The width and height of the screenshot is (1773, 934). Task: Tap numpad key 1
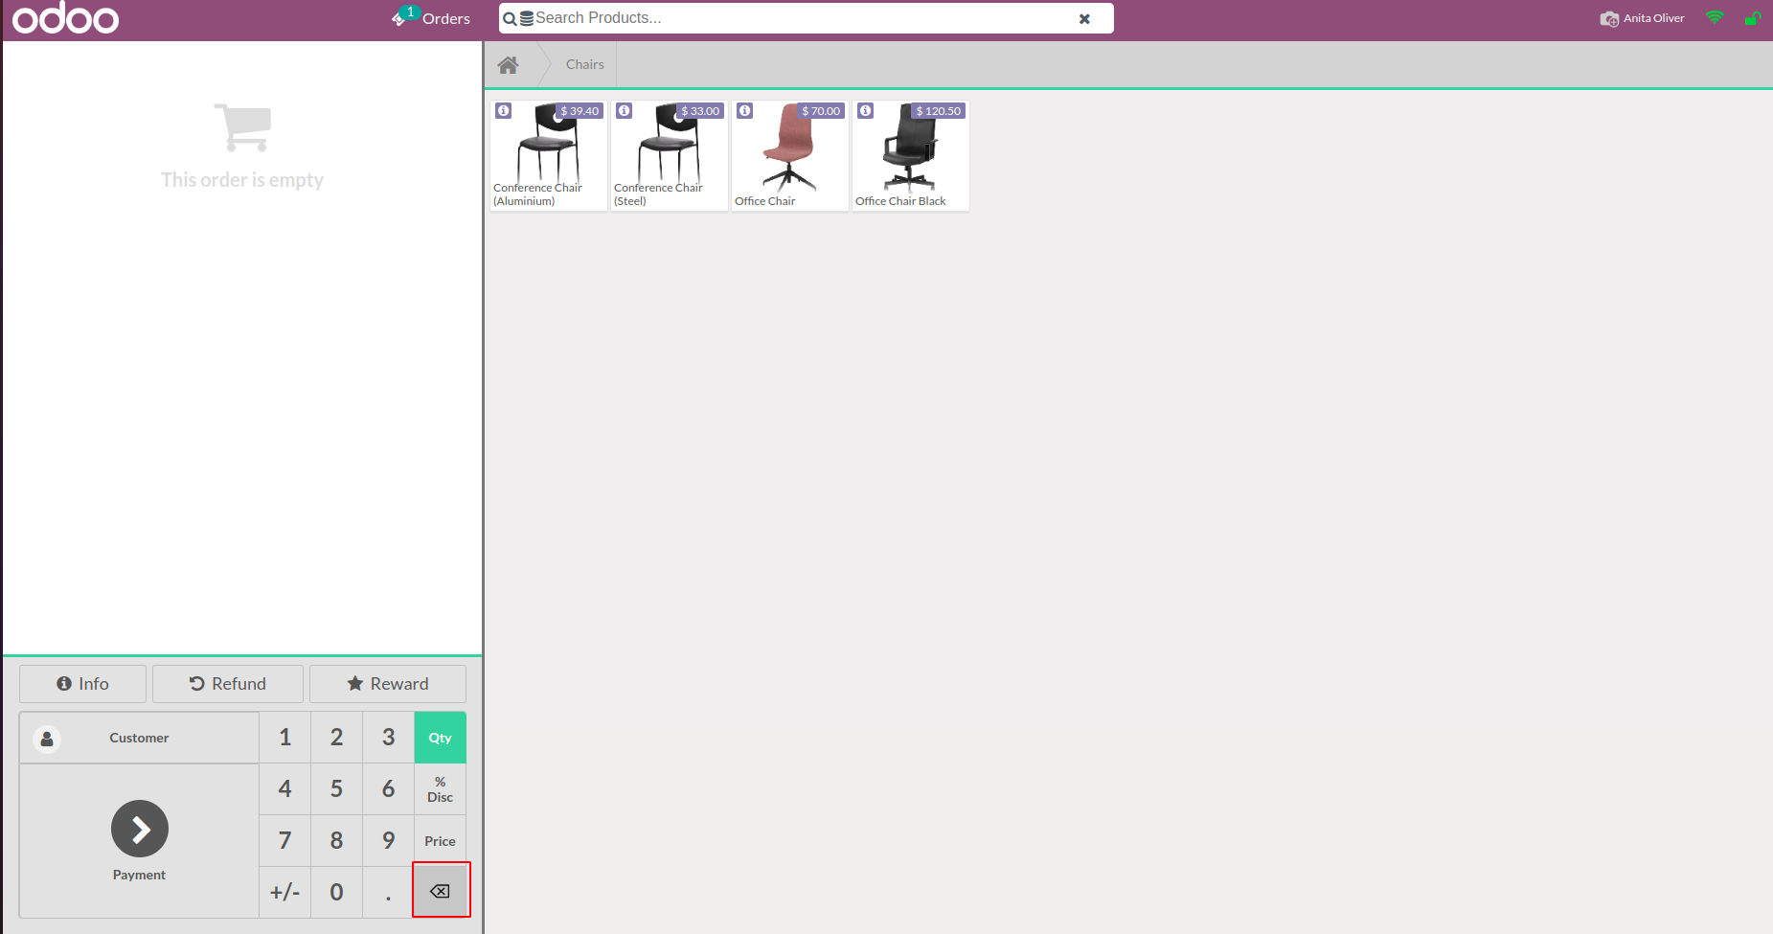[x=284, y=738]
